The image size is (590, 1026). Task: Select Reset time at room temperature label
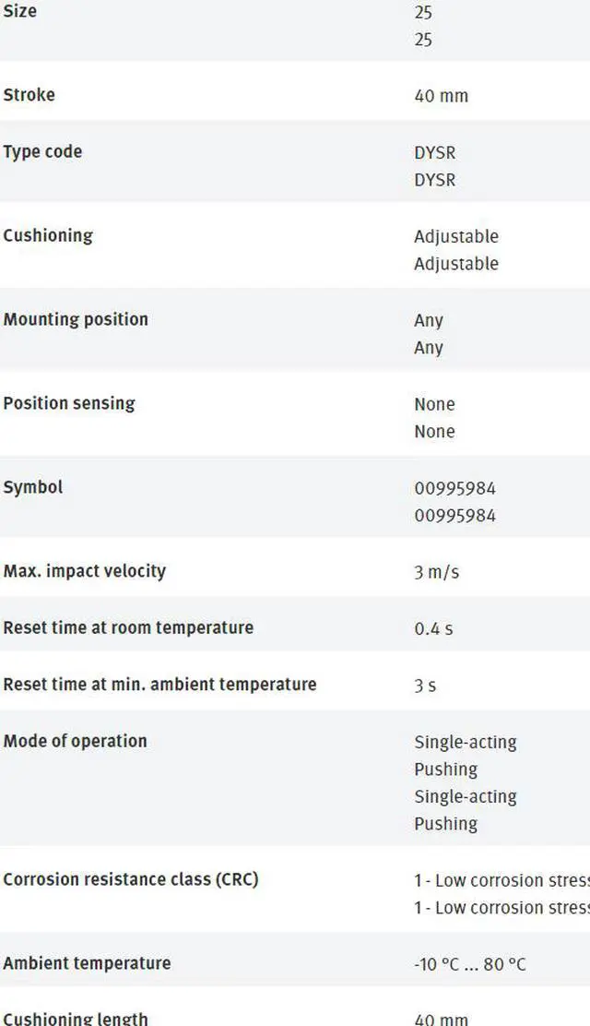click(x=128, y=627)
